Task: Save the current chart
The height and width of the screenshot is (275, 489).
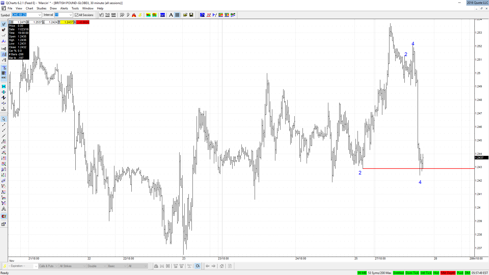Action: (x=191, y=15)
